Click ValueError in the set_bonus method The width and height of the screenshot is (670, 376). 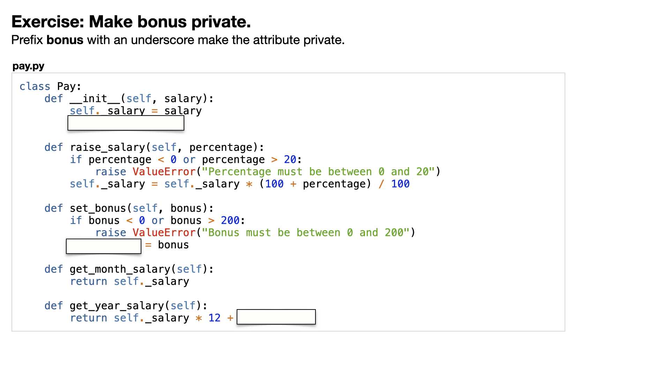[x=164, y=233]
